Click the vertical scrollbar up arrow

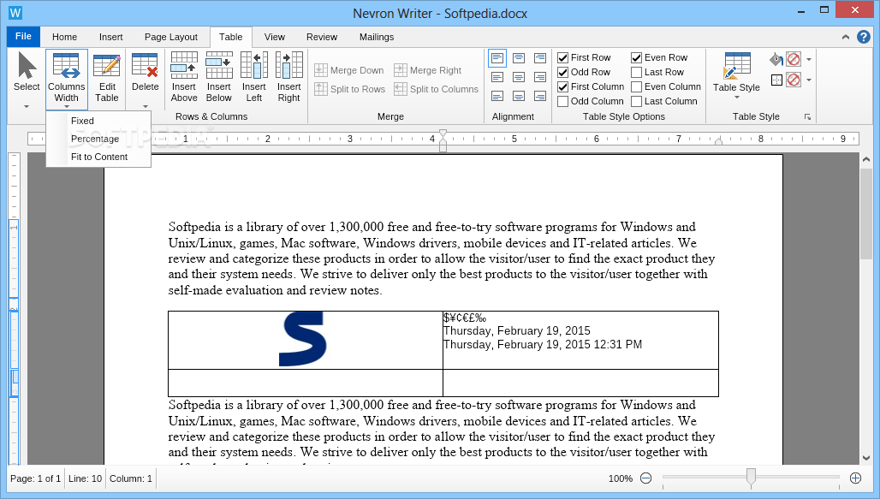point(866,160)
